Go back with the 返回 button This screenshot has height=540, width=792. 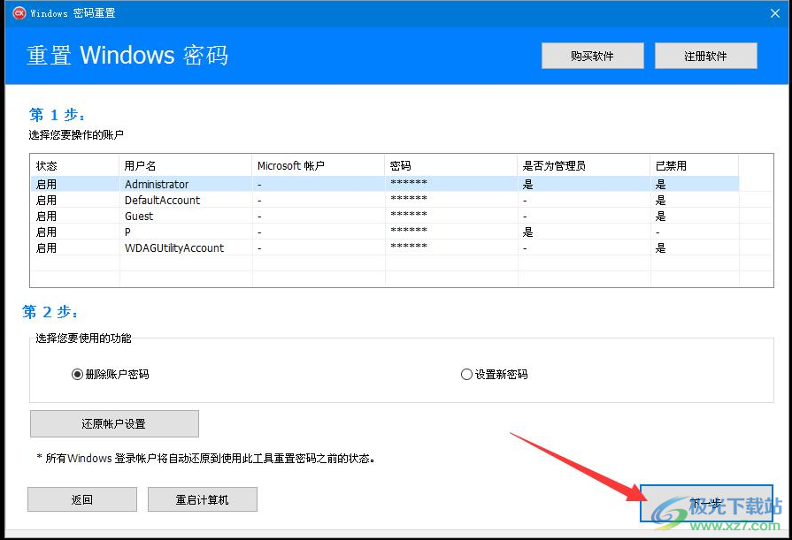point(81,499)
